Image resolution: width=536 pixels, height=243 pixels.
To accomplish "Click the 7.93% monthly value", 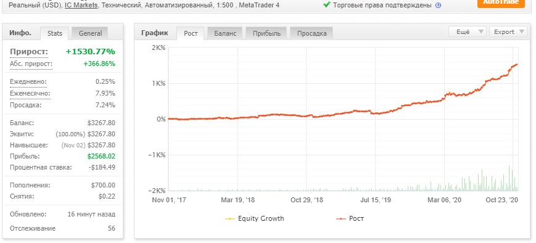I will coord(105,93).
